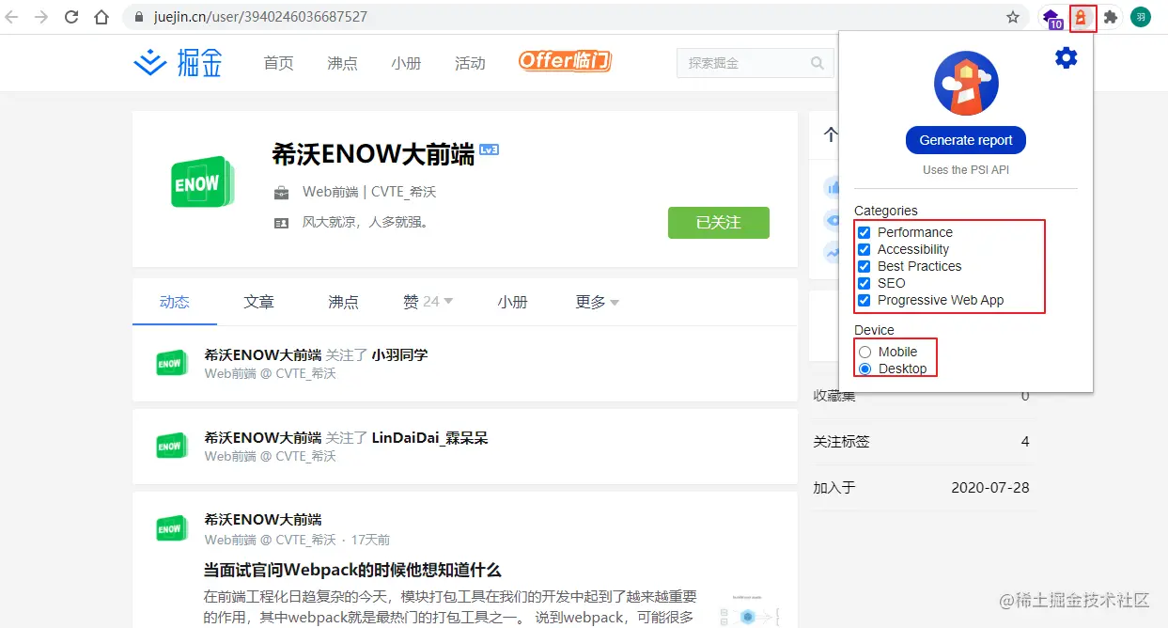Image resolution: width=1168 pixels, height=628 pixels.
Task: Click the Lighthouse logo in the popup
Action: [x=966, y=84]
